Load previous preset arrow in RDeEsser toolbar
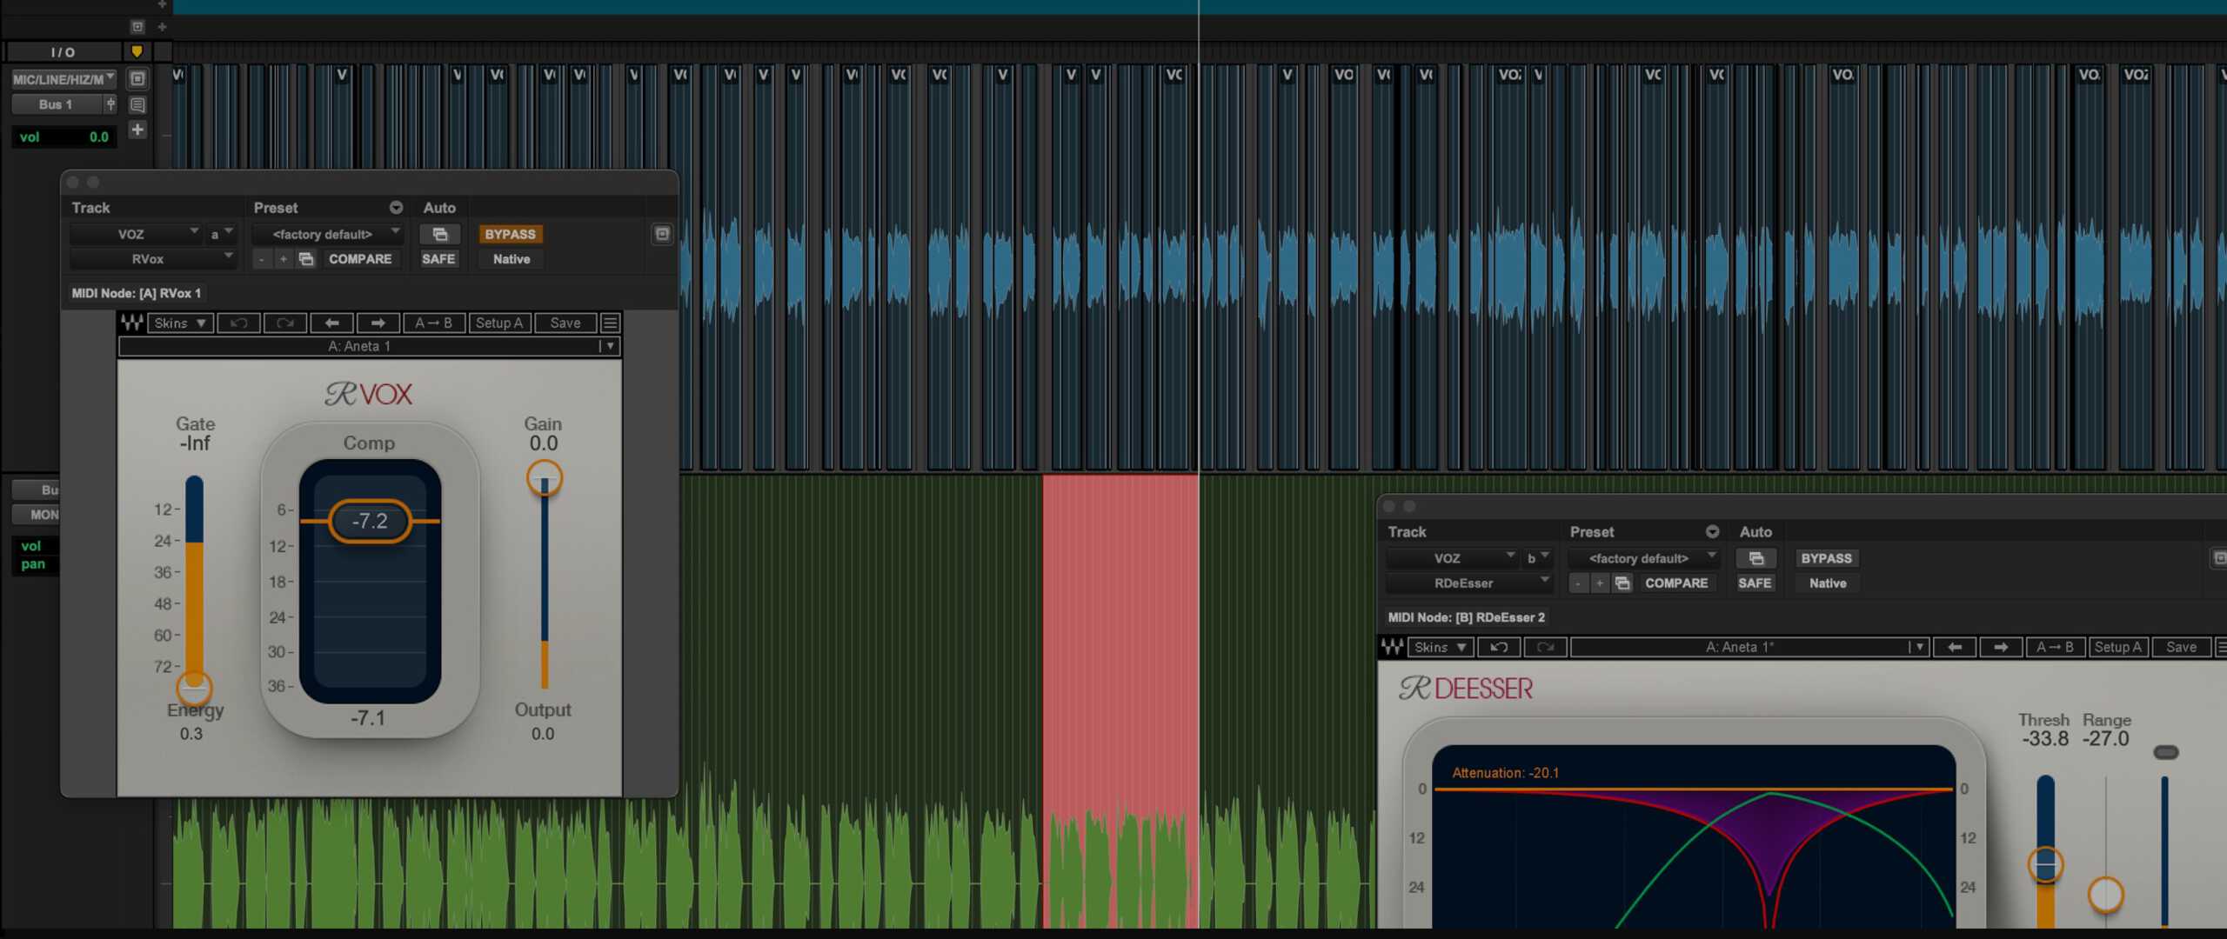Screen dimensions: 2227x939 click(x=1954, y=647)
